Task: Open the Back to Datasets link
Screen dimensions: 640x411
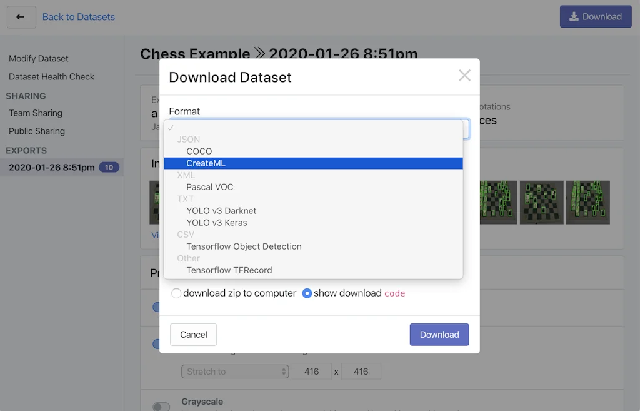Action: (x=78, y=17)
